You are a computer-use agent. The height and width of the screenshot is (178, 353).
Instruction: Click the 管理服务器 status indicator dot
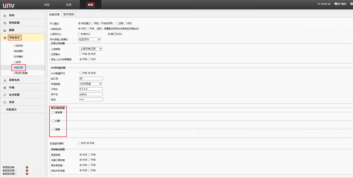[x=27, y=167]
